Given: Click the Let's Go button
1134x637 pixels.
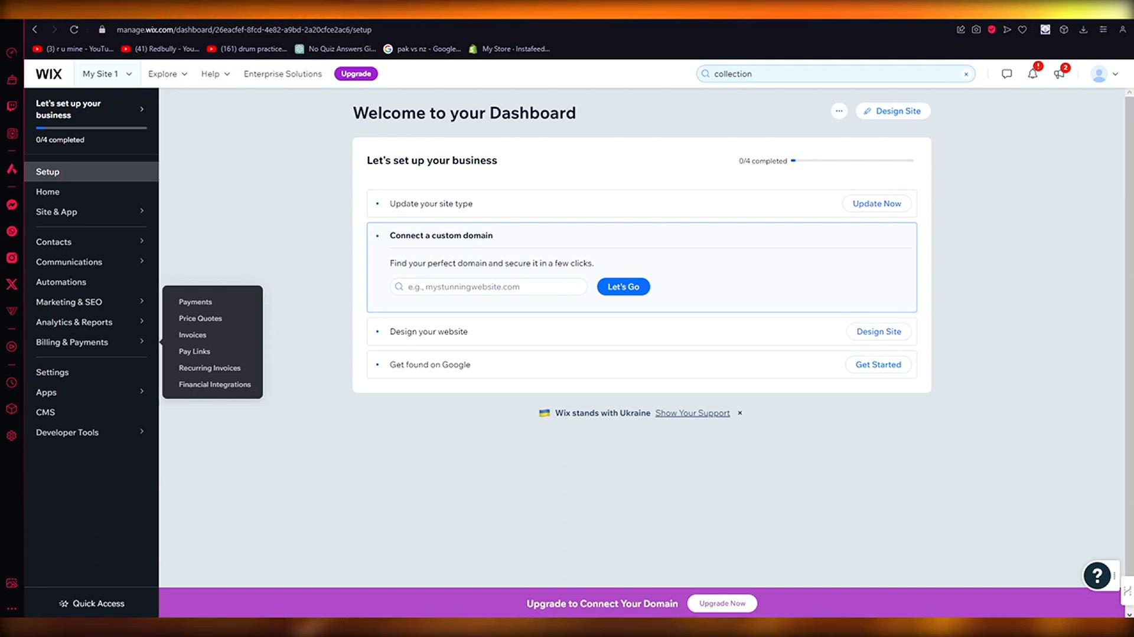Looking at the screenshot, I should (x=623, y=287).
